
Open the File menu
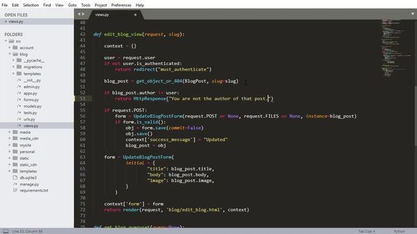click(5, 5)
